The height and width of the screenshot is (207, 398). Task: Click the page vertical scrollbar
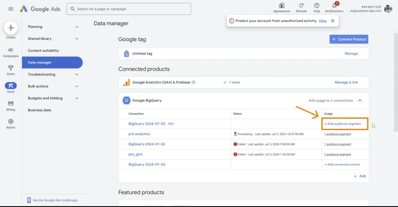(396, 82)
